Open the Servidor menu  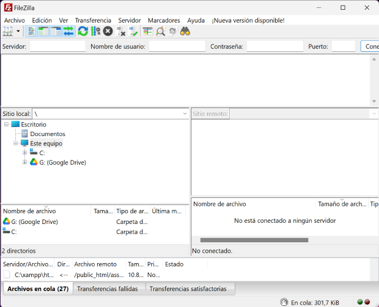click(x=130, y=21)
